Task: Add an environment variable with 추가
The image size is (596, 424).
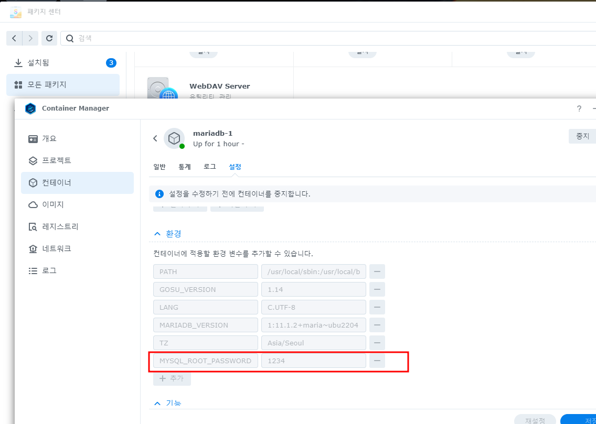Action: [x=172, y=378]
